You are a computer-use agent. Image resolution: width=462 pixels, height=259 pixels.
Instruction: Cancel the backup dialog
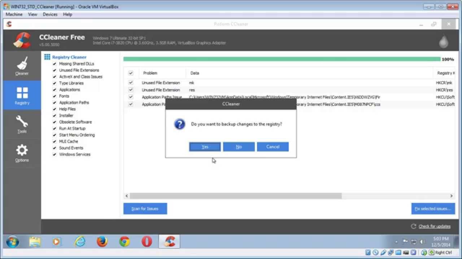[x=273, y=147]
